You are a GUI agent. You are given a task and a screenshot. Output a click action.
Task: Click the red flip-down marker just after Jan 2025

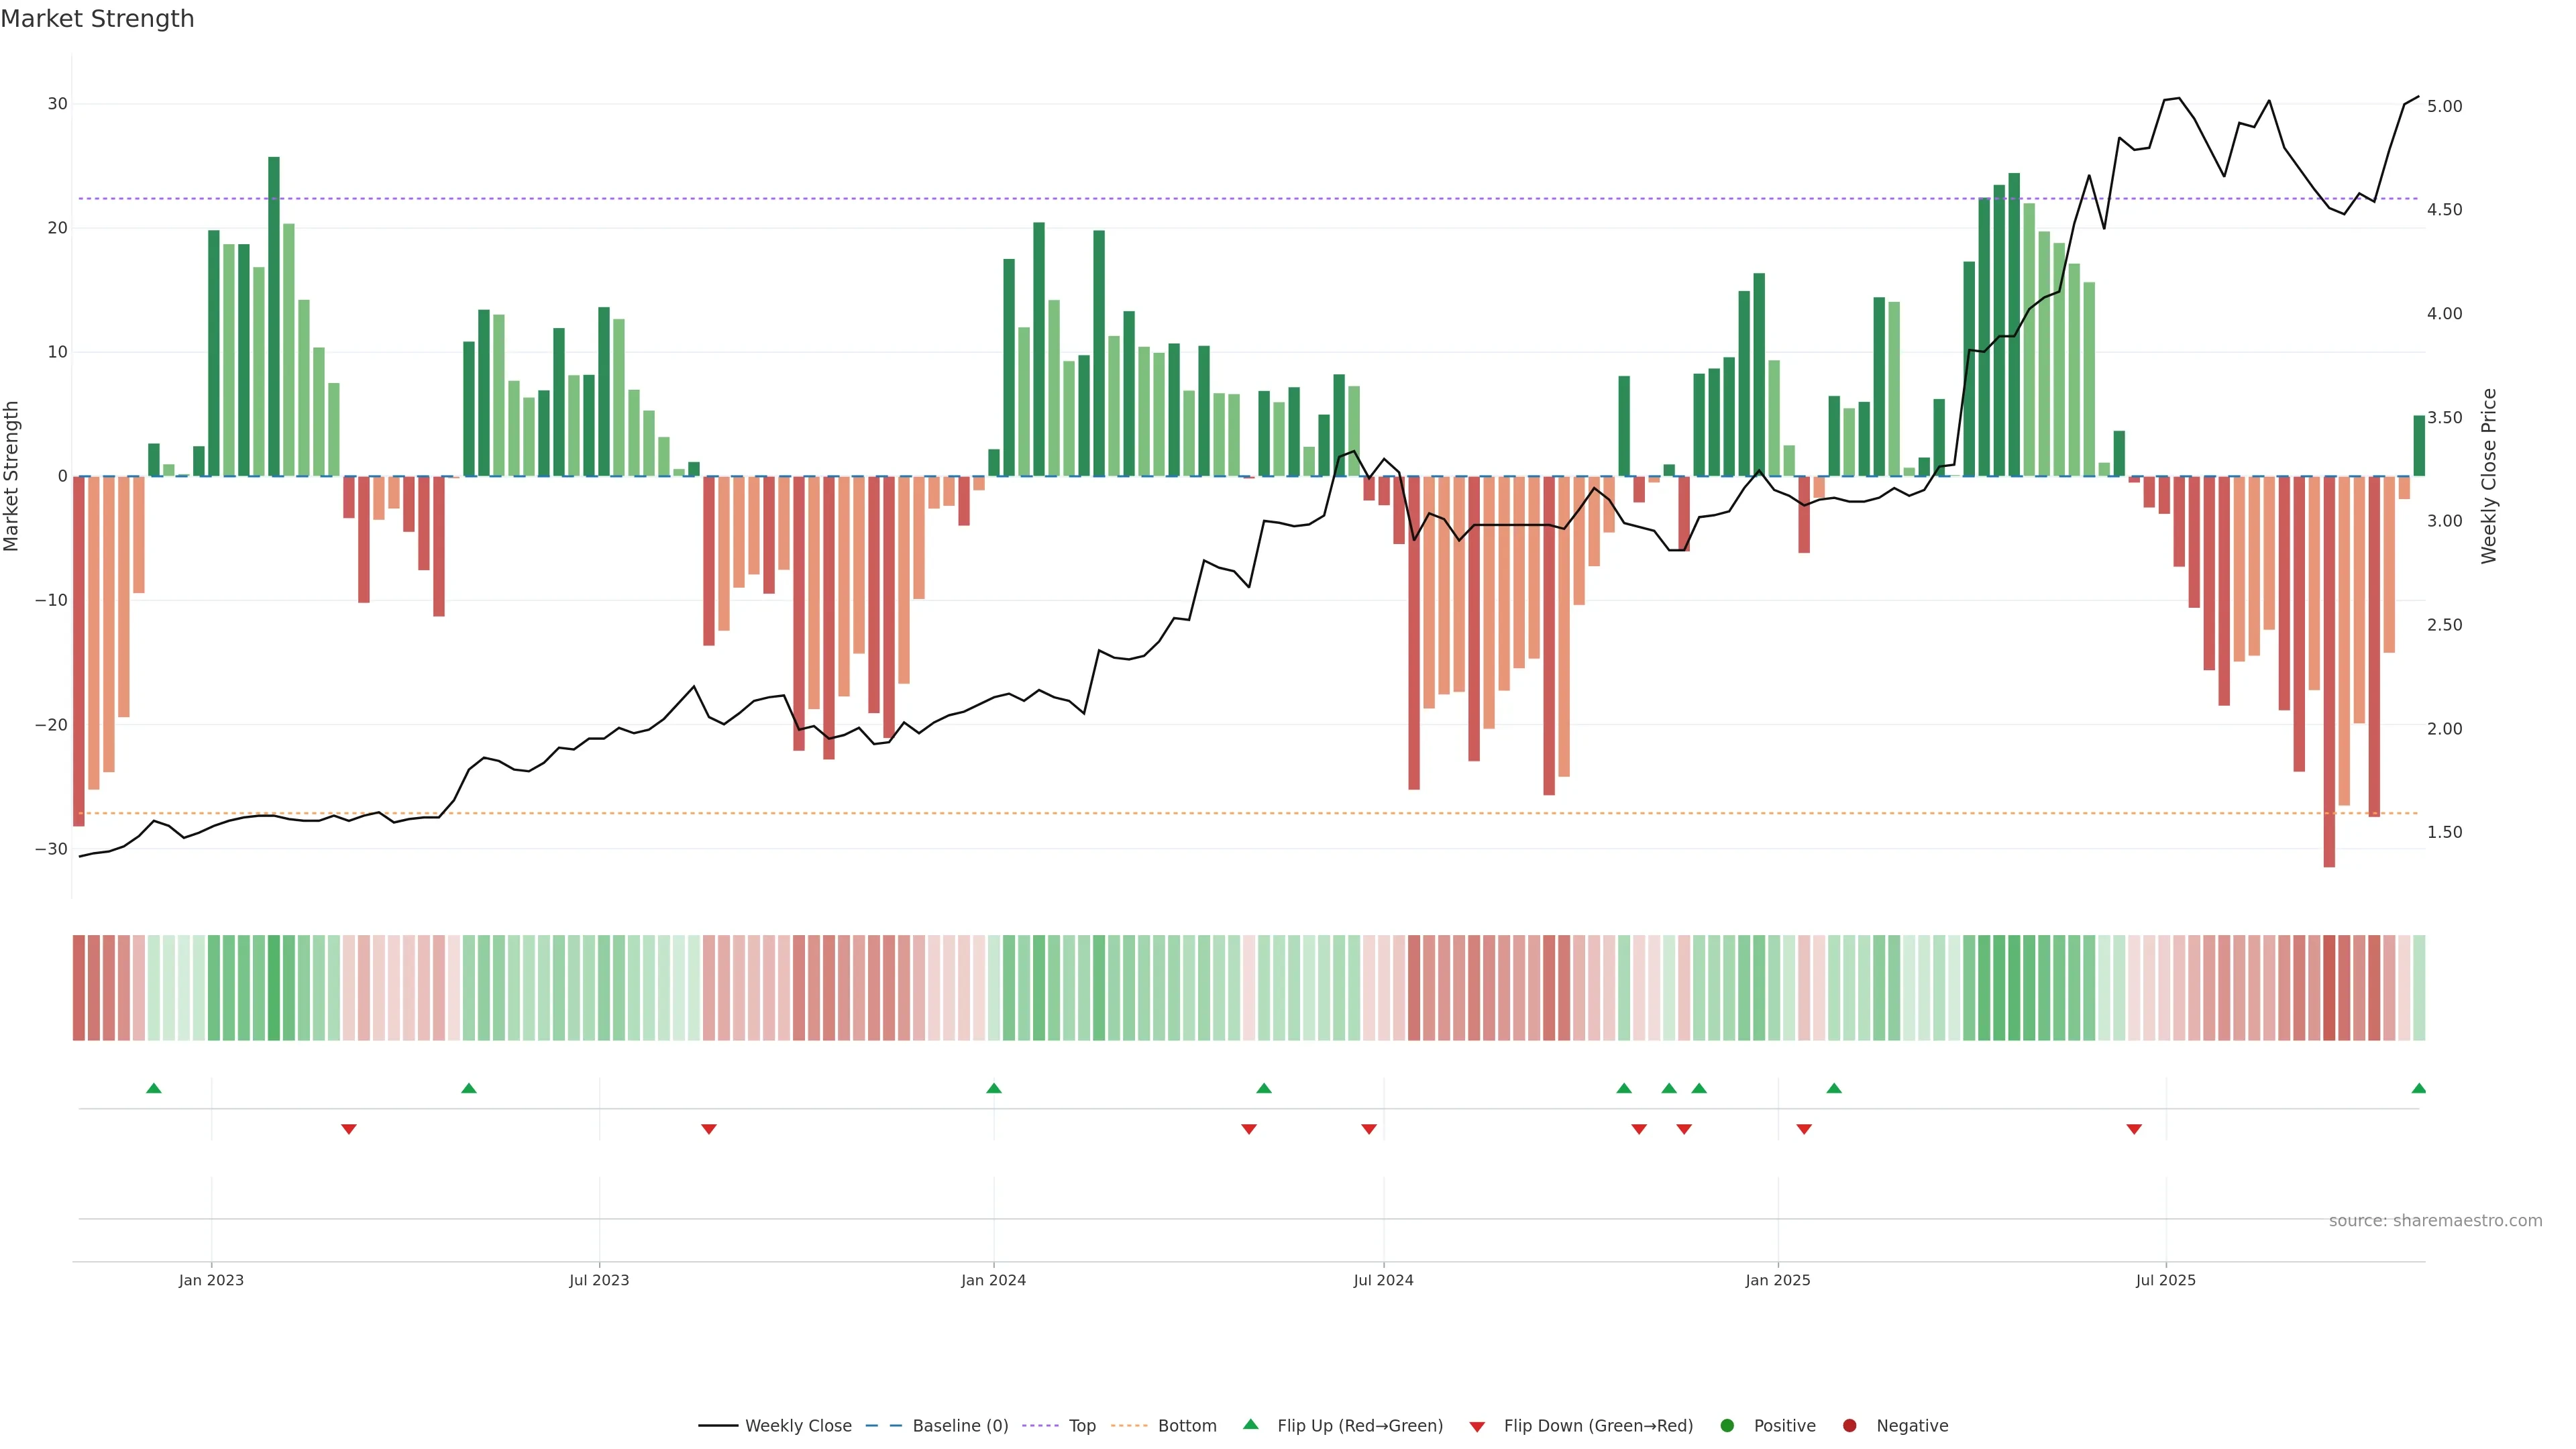(x=1804, y=1129)
